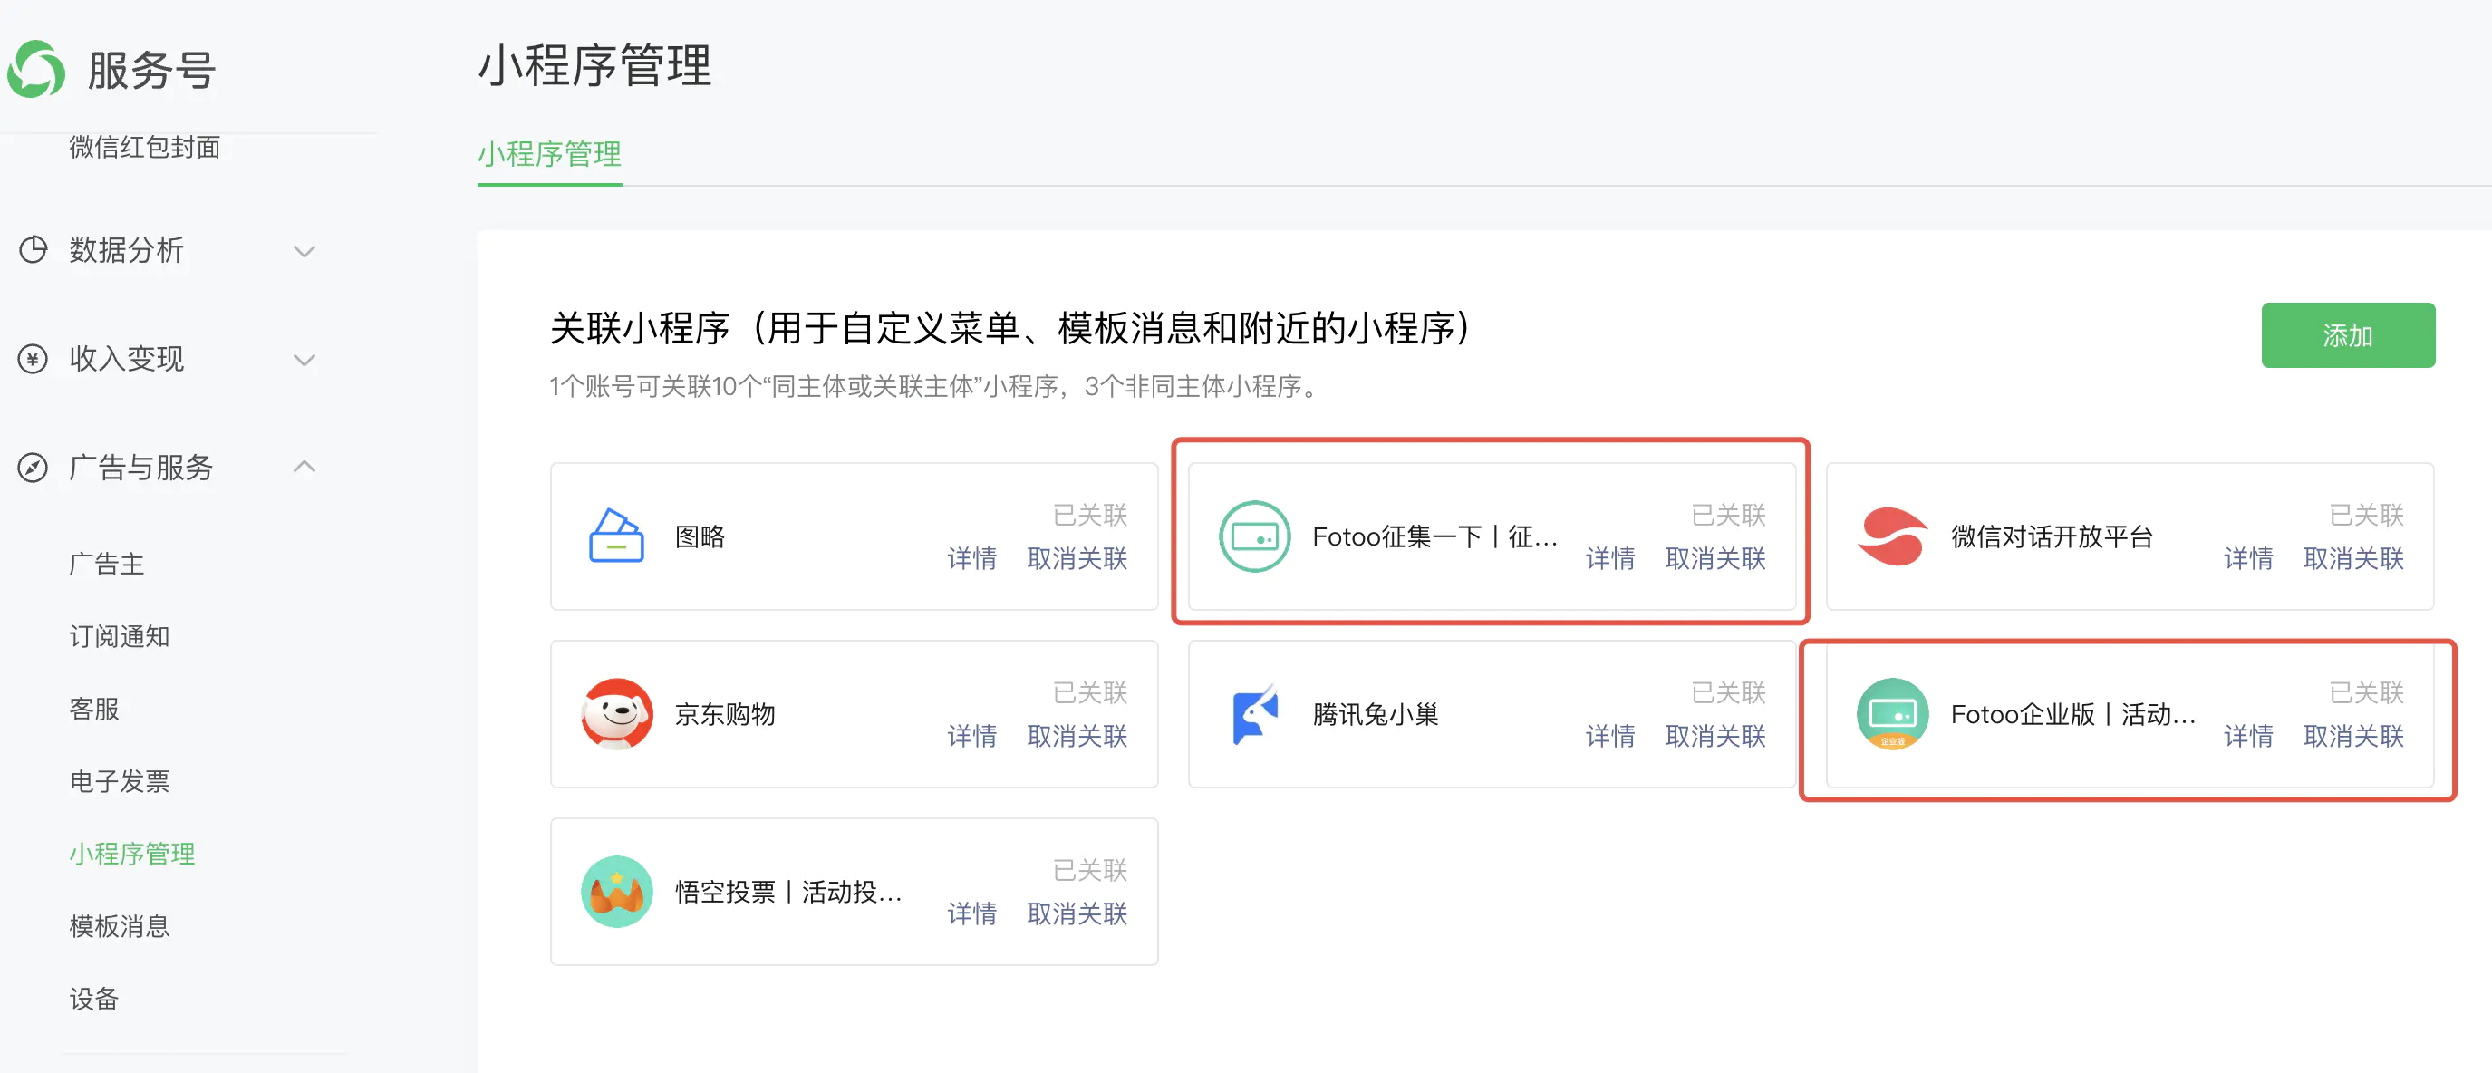Click 取消关联 for 京东购物
Viewport: 2492px width, 1073px height.
[x=1077, y=736]
